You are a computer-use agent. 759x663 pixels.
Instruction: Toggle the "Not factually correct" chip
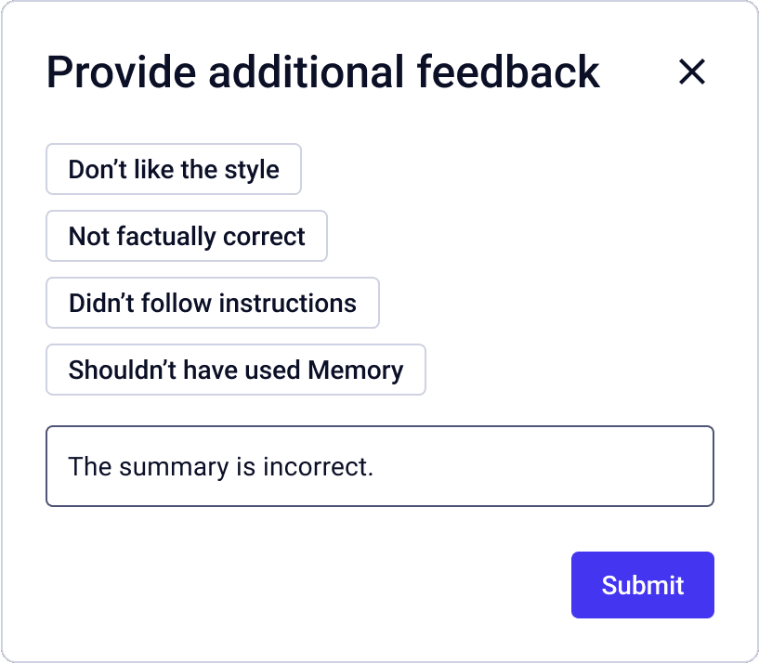(x=187, y=236)
